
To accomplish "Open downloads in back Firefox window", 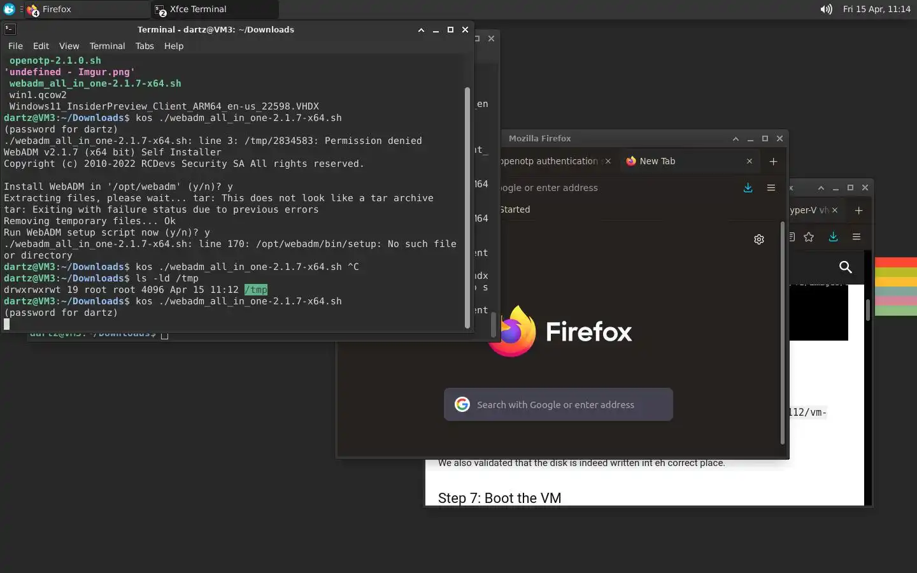I will (x=833, y=237).
